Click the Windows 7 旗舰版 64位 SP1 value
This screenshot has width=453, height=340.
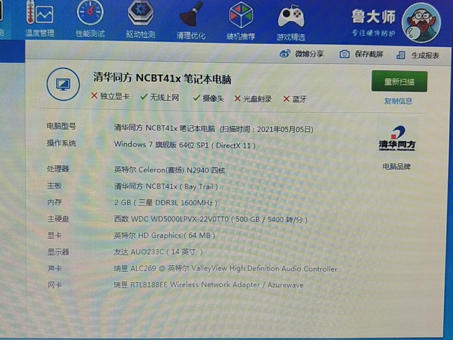point(185,145)
